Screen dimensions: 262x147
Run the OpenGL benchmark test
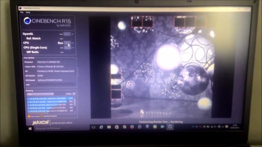[x=67, y=34]
